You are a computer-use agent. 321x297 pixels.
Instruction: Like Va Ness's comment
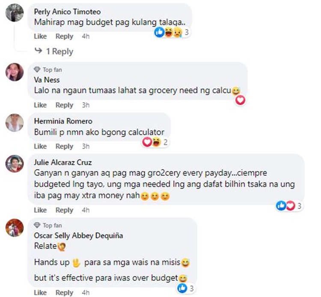point(40,105)
